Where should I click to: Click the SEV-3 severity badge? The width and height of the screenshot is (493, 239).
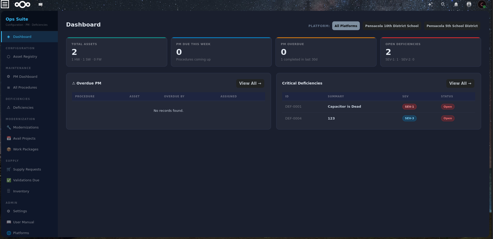coord(409,118)
